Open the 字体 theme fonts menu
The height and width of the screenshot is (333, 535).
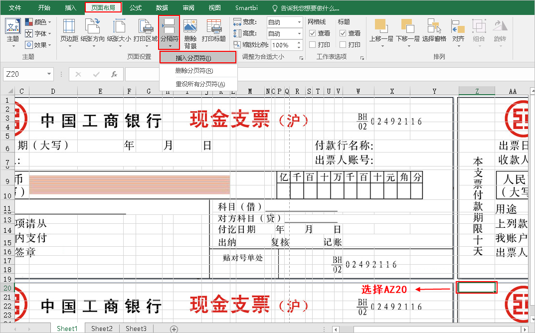[x=38, y=33]
